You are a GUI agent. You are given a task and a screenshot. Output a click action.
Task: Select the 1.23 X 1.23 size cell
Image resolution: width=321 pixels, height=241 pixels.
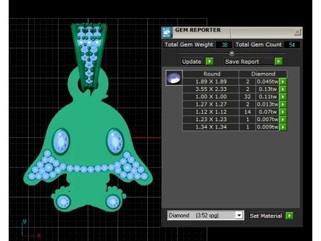tap(211, 120)
